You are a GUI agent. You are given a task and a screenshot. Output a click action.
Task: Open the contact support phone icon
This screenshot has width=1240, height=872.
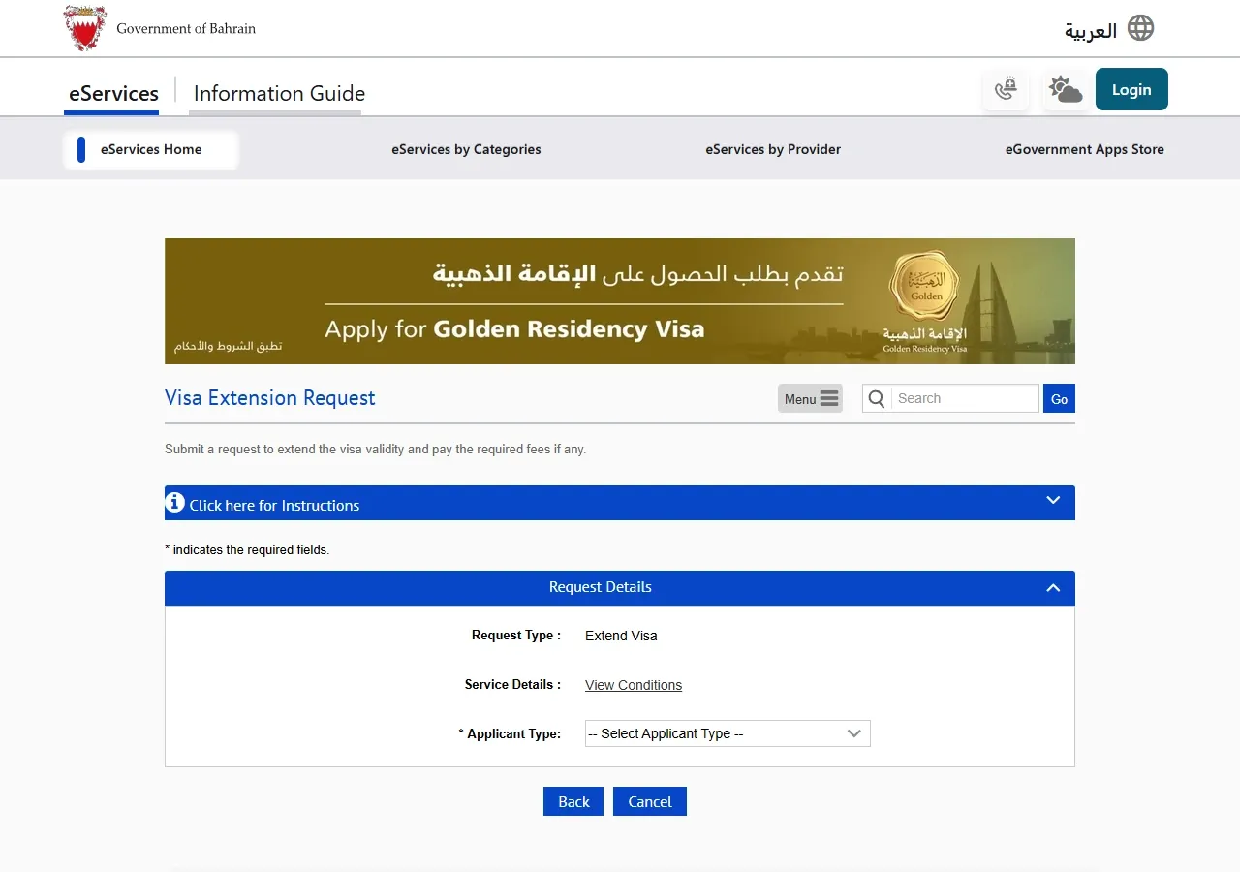tap(1006, 90)
